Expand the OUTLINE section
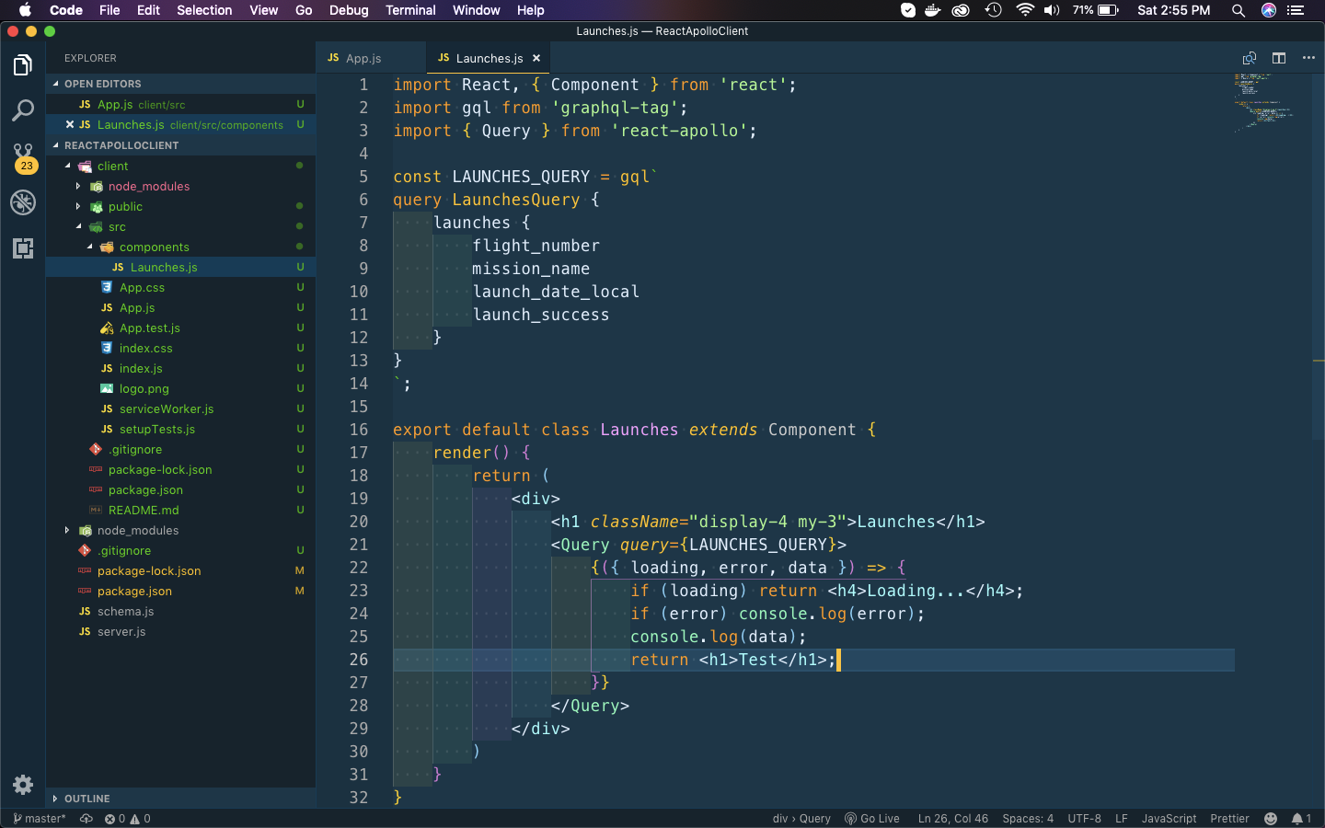 pyautogui.click(x=86, y=799)
